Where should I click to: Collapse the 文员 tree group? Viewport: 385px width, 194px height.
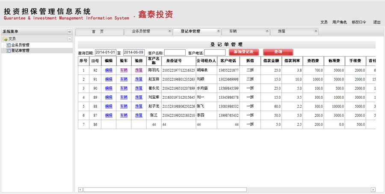(69, 39)
